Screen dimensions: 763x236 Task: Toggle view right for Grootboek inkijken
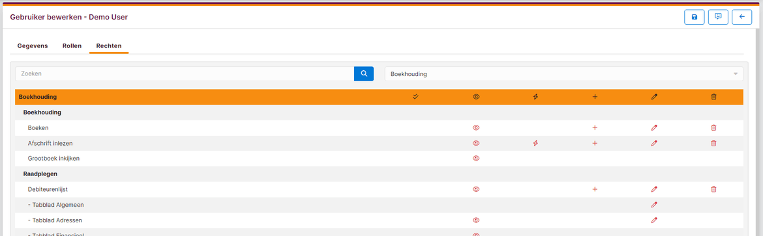[x=476, y=158]
